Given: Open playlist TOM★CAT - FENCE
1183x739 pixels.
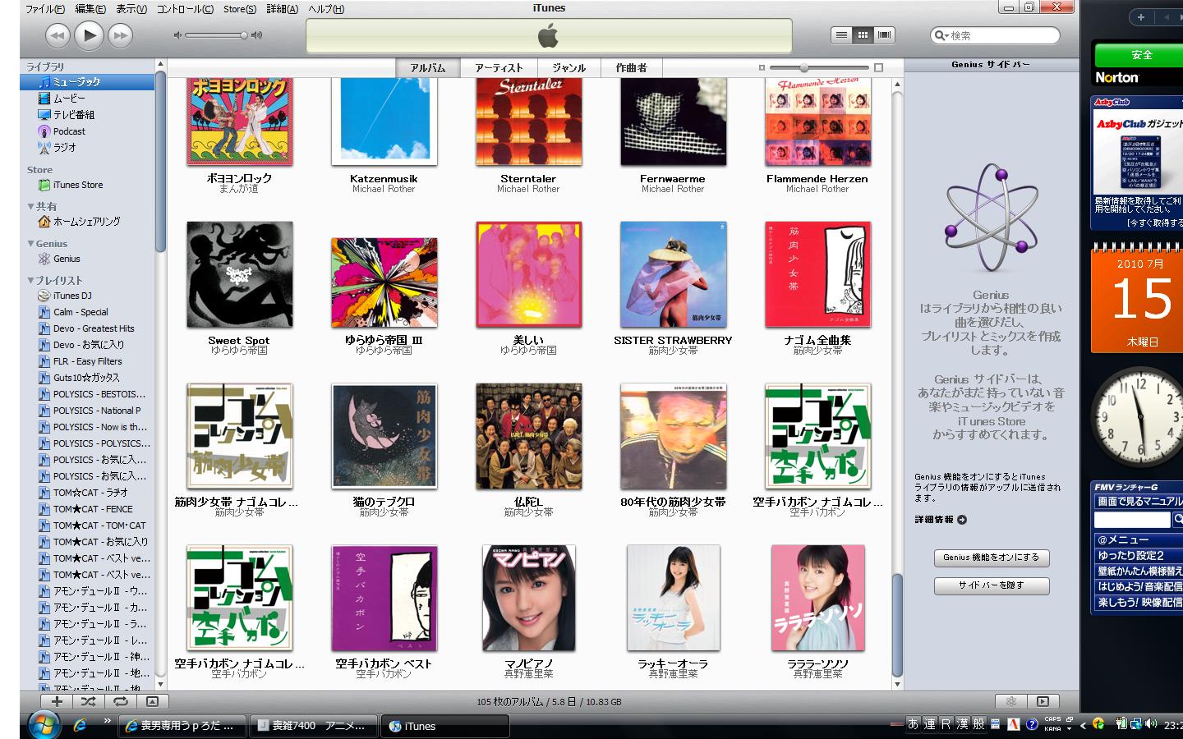Looking at the screenshot, I should click(87, 509).
